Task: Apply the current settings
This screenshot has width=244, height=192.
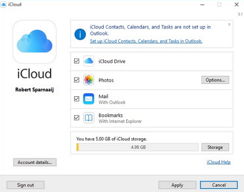Action: tap(177, 185)
